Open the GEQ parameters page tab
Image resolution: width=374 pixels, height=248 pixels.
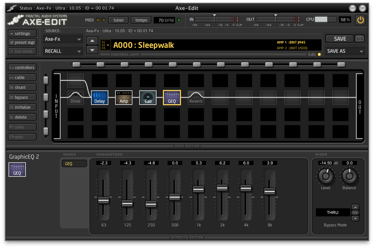(x=74, y=164)
